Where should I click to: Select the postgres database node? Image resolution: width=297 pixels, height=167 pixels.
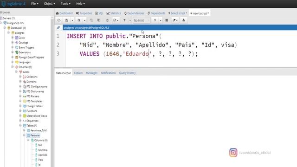tap(19, 33)
